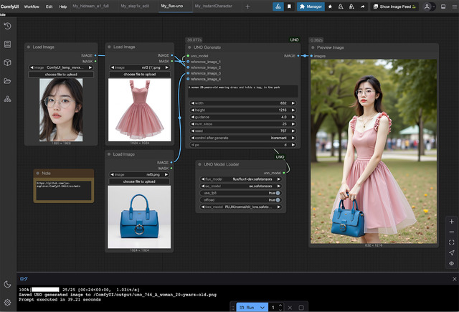
Task: Open the ae_model selection combo
Action: pos(241,186)
